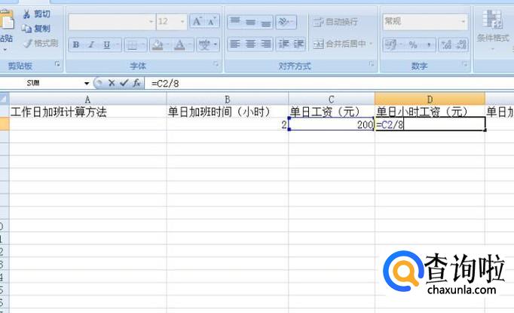Image resolution: width=514 pixels, height=313 pixels.
Task: Apply the font color A
Action: pyautogui.click(x=179, y=44)
